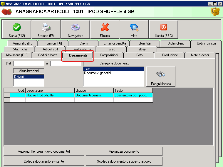Screen dimensions: 223x167
Task: Select the Clienti tab
Action: point(84,43)
